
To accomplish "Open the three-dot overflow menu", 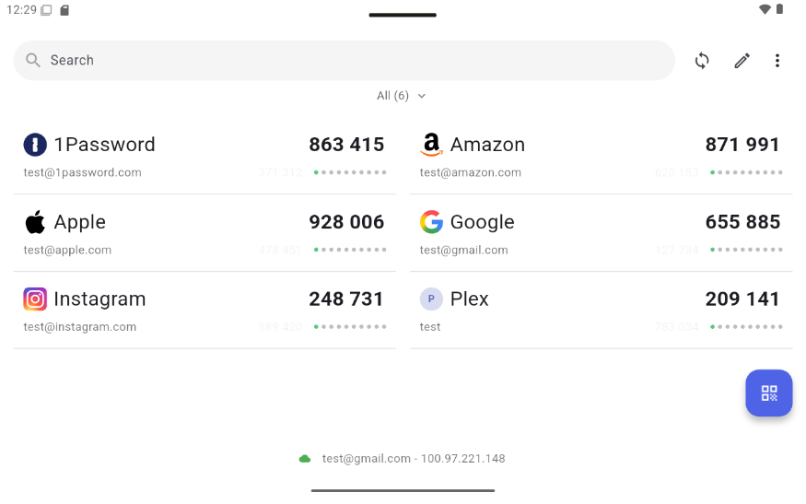I will point(777,61).
